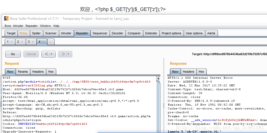This screenshot has height=133, width=267.
Task: Click the User-Agent header line
Action: click(x=64, y=95)
